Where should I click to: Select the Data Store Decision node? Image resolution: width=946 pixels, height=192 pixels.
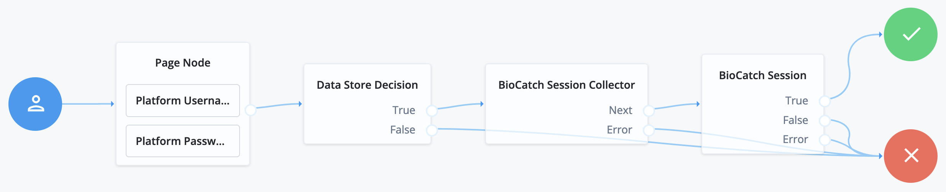pos(367,85)
